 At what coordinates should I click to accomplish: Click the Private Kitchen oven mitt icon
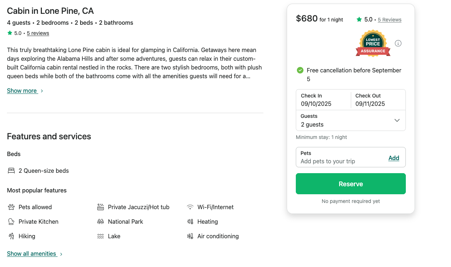pos(11,222)
